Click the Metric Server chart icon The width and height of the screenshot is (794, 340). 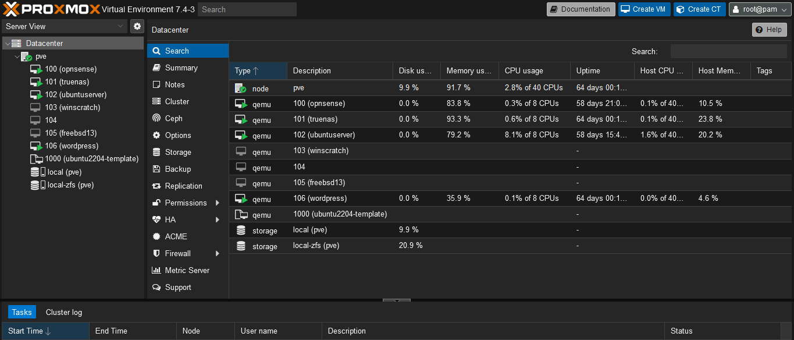tap(156, 270)
